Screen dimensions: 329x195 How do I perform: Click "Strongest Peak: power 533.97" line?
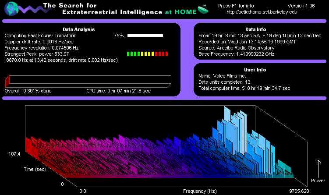click(x=37, y=54)
